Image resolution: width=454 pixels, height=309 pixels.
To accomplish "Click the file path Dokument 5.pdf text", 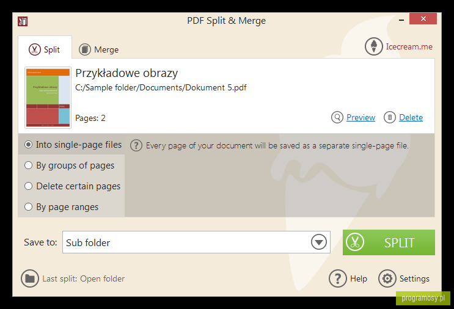I will [x=161, y=87].
